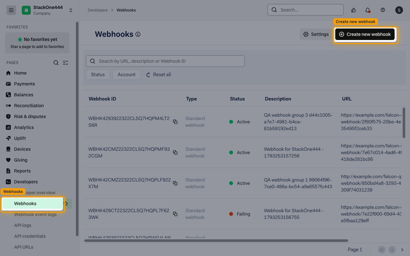Focus the top Search field
The height and width of the screenshot is (256, 410).
(x=306, y=10)
